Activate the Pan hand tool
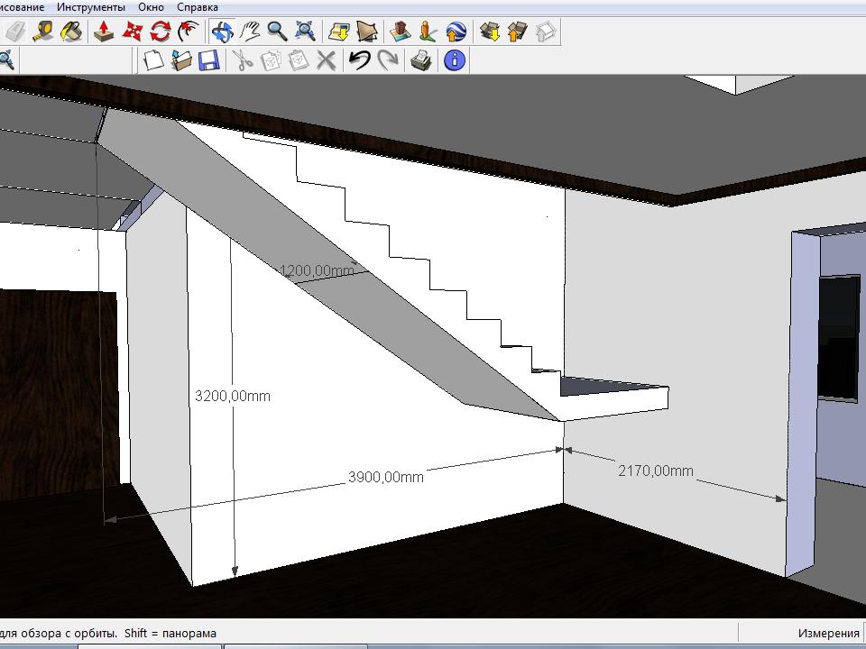Screen dimensions: 866x649 click(250, 32)
